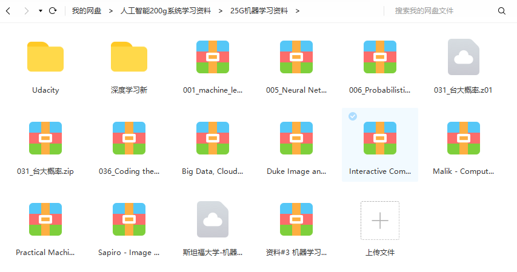This screenshot has width=517, height=272.
Task: Uncheck the Interactive Com... selection checkmark
Action: (x=353, y=116)
